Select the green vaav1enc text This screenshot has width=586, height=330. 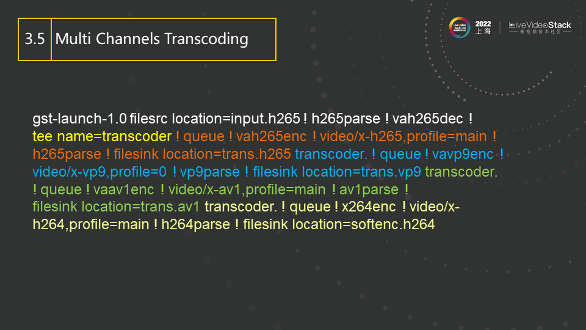pyautogui.click(x=123, y=189)
